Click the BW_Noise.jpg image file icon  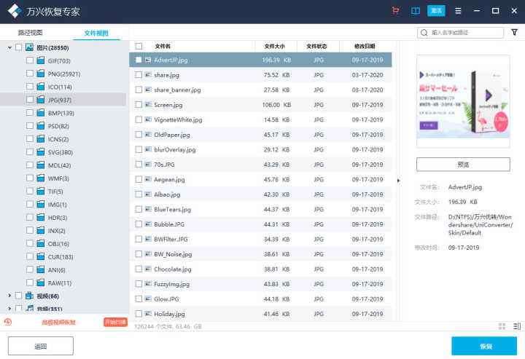click(148, 254)
